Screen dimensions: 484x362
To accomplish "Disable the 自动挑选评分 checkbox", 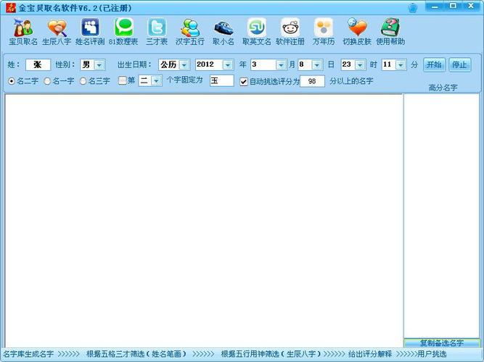I will (244, 81).
